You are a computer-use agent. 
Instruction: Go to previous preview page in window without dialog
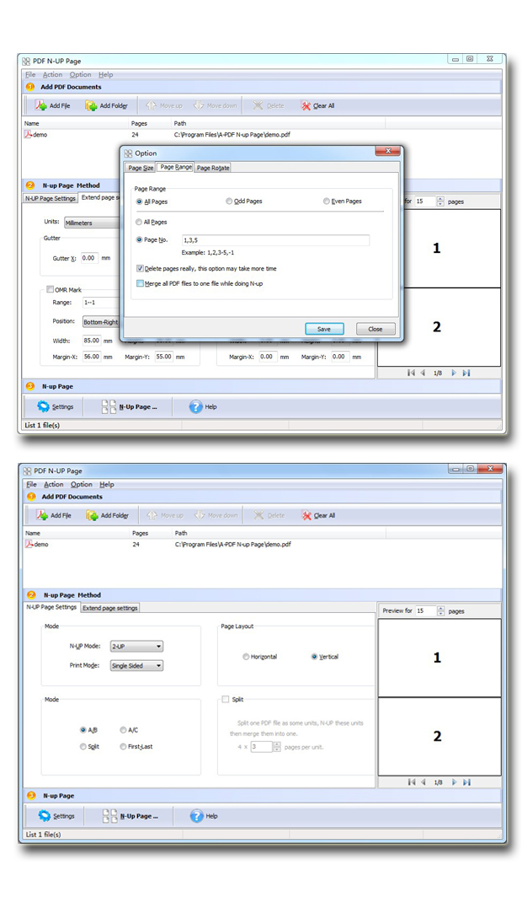coord(423,782)
